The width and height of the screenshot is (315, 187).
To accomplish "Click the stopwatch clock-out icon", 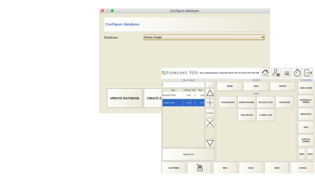I will 297,73.
